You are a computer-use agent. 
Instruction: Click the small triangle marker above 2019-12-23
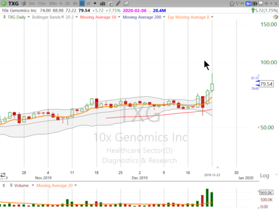tap(218, 167)
